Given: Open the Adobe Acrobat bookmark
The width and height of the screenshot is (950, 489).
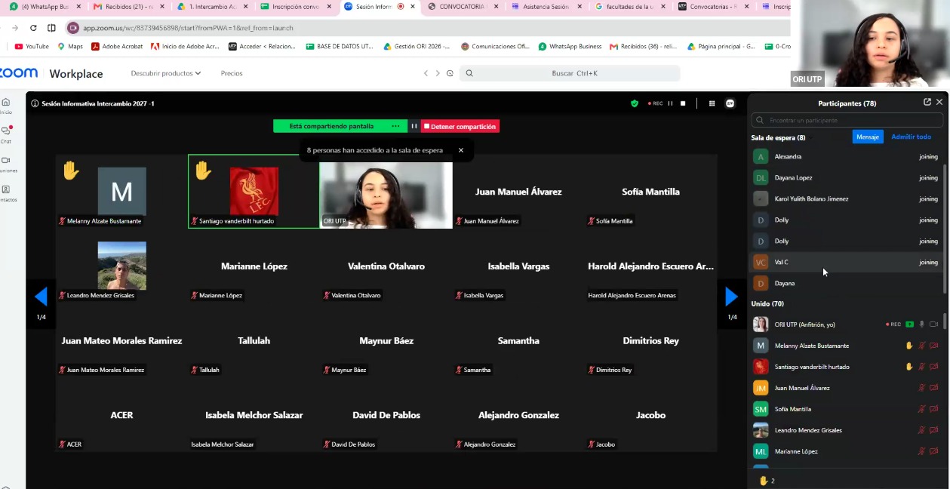Looking at the screenshot, I should [117, 46].
